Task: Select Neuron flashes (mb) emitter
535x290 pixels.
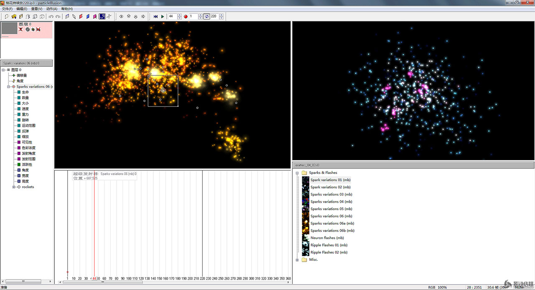Action: coord(327,238)
